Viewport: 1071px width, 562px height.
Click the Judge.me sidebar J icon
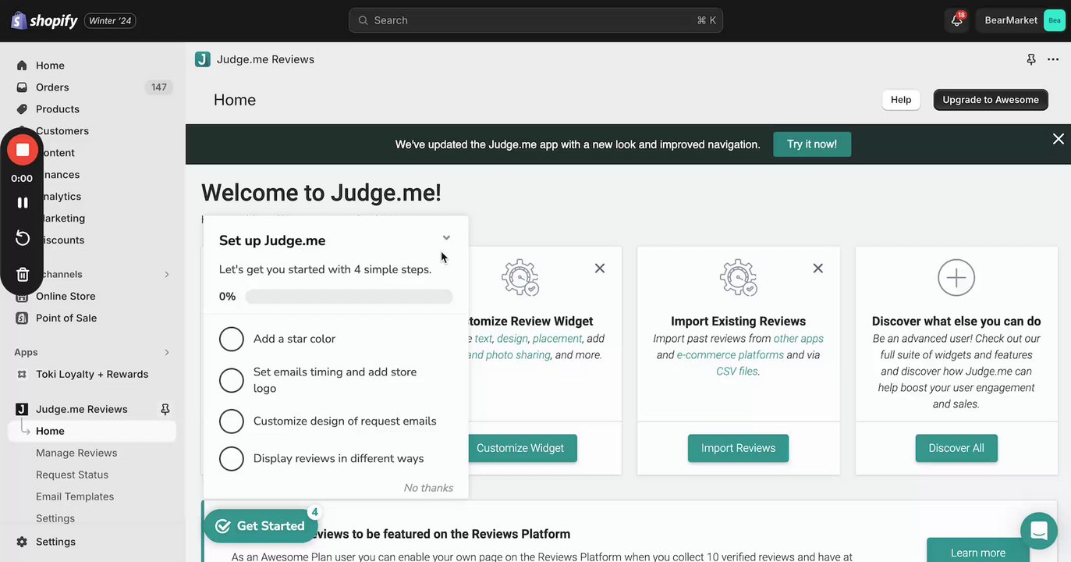[x=22, y=409]
